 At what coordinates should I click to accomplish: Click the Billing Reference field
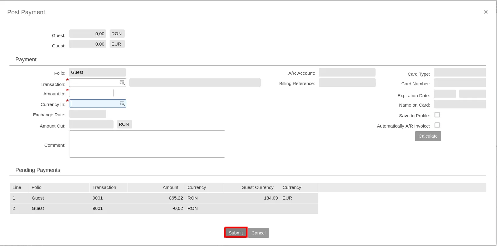click(x=347, y=83)
